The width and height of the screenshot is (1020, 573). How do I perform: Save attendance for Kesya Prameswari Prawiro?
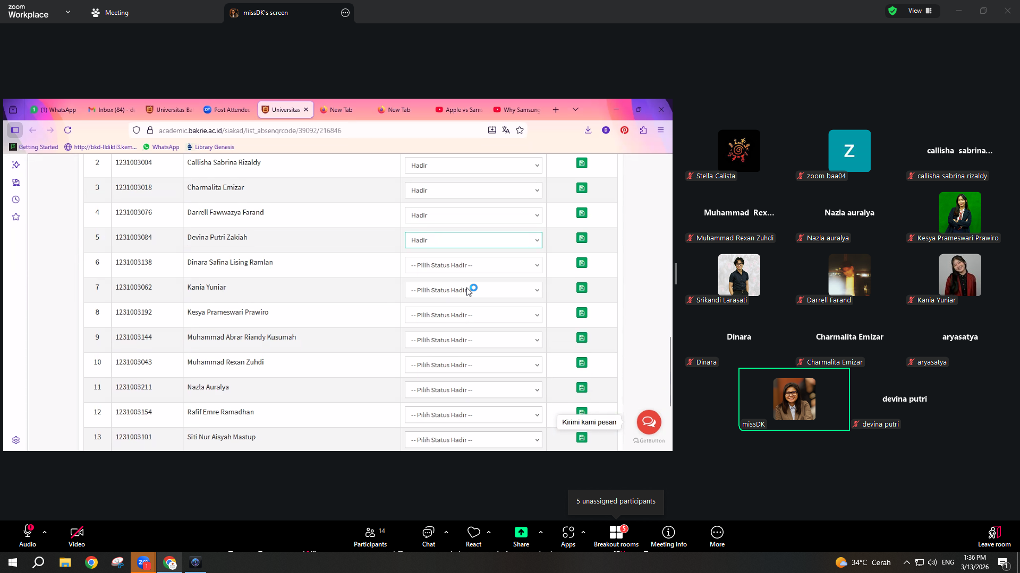click(582, 312)
